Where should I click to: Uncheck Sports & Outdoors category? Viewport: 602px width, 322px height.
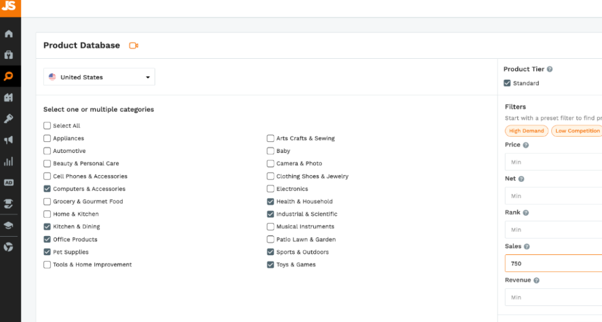[x=270, y=252]
